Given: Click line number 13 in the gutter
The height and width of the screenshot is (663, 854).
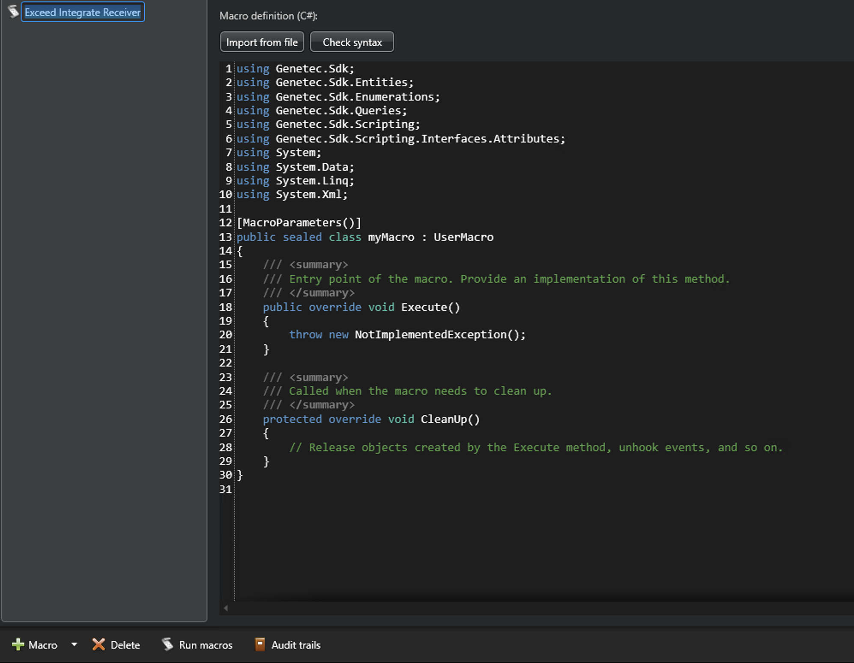Looking at the screenshot, I should point(226,237).
